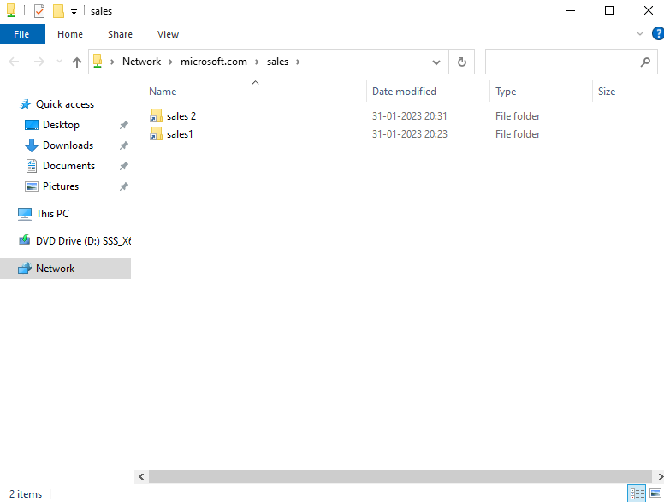Open the Recent locations dropdown
This screenshot has width=664, height=502.
coord(59,62)
